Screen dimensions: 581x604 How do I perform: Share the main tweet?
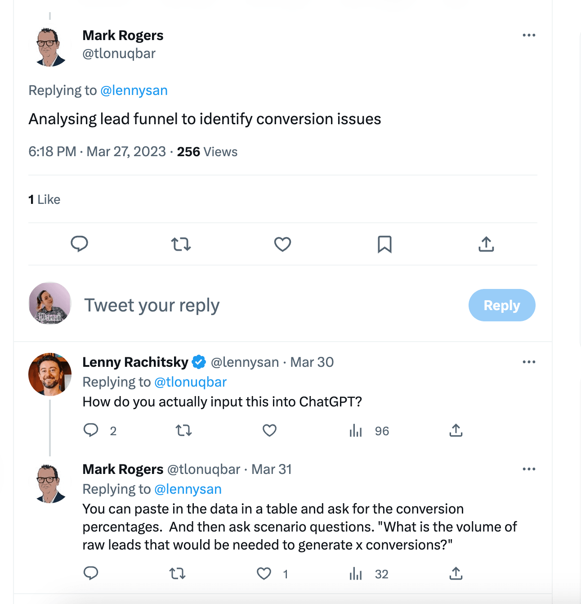(486, 244)
